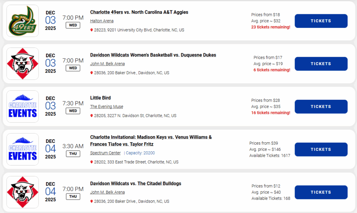Select Tickets for Davidson vs. The Citadel Bulldogs
This screenshot has width=357, height=213.
pyautogui.click(x=321, y=192)
